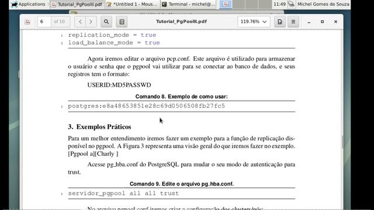Click caption Comando 9. Edite o arquivo pg_hba.conf
This screenshot has height=210, width=374.
(x=182, y=184)
